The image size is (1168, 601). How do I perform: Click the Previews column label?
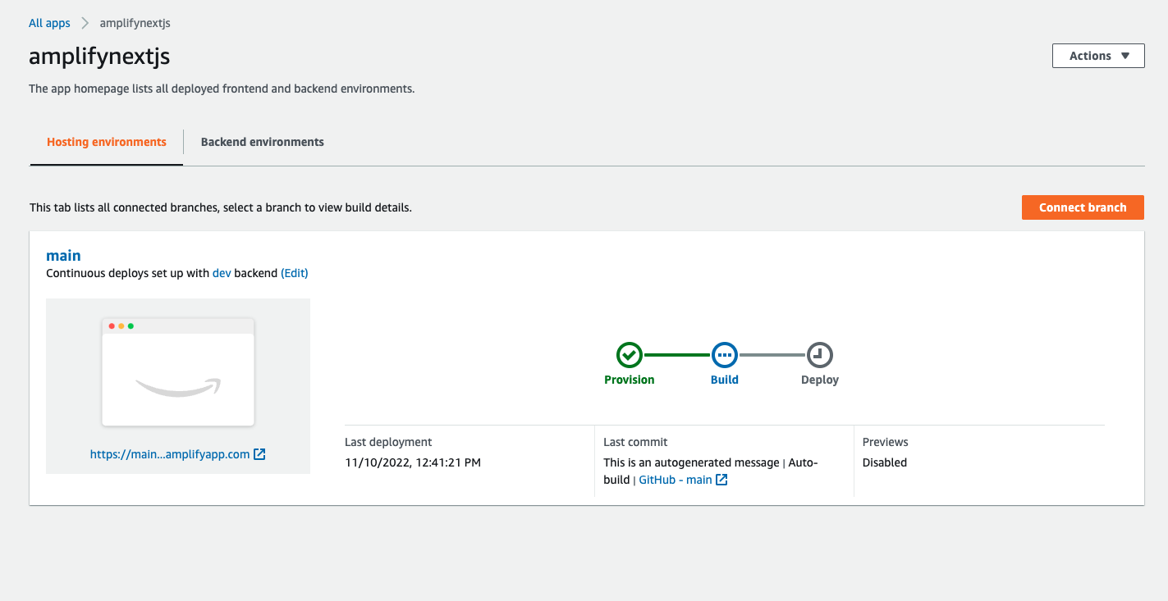tap(886, 442)
